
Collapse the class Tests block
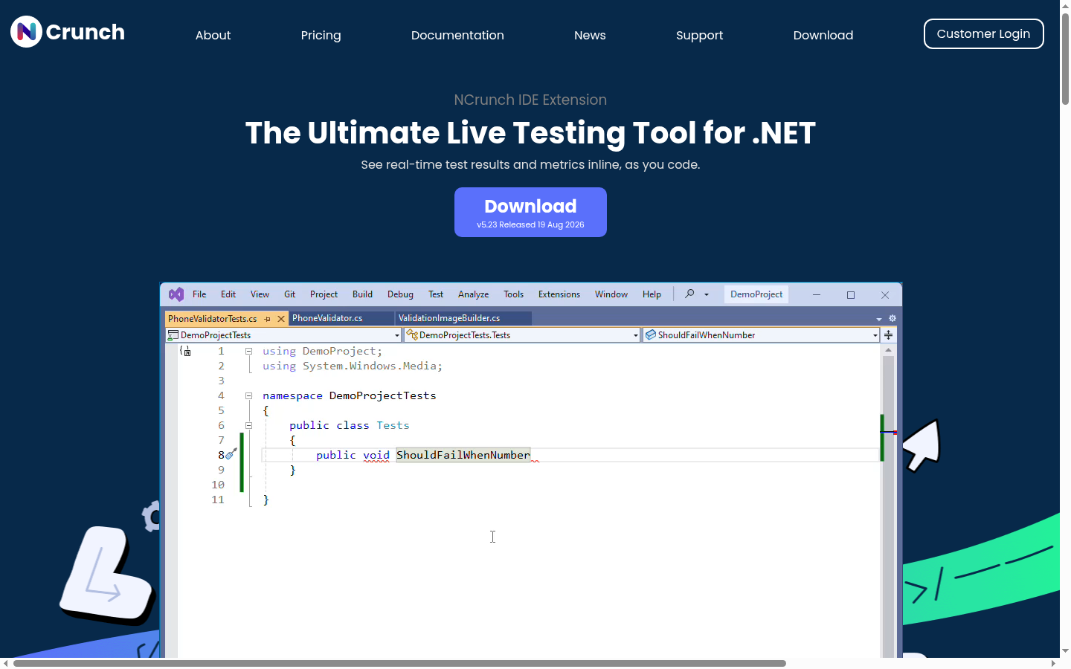coord(248,425)
